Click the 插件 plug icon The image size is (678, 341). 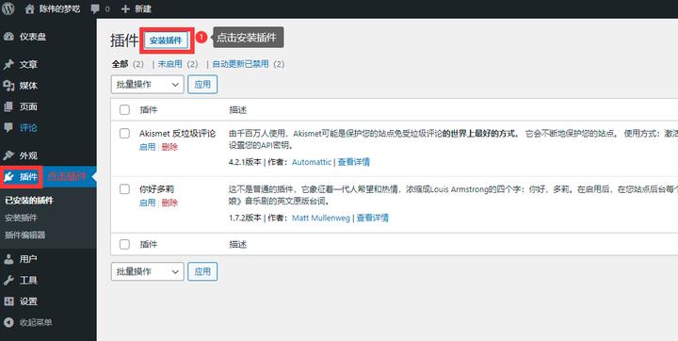[x=8, y=176]
